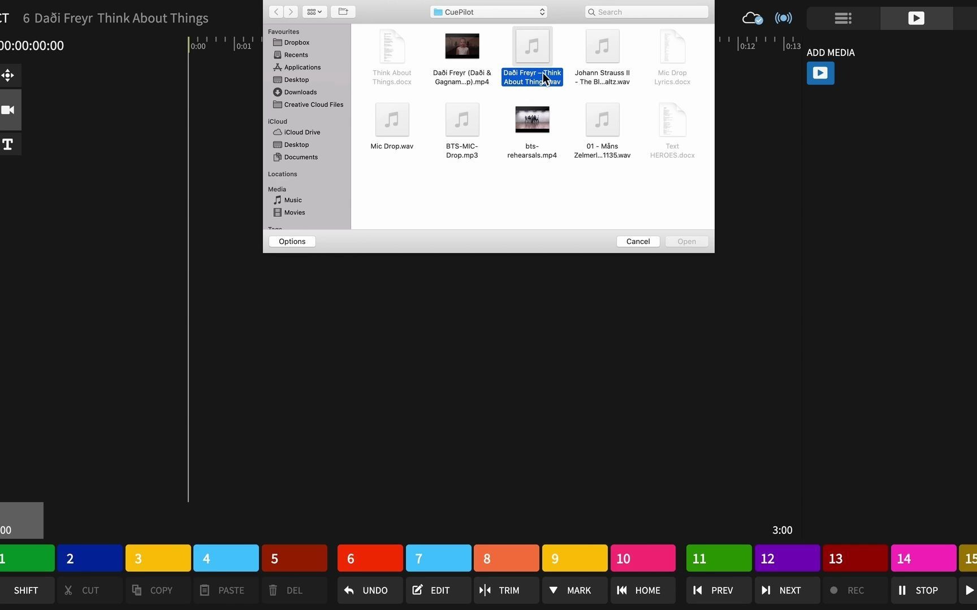The width and height of the screenshot is (977, 610).
Task: Click the Add Media YouTube-style button
Action: pyautogui.click(x=820, y=73)
